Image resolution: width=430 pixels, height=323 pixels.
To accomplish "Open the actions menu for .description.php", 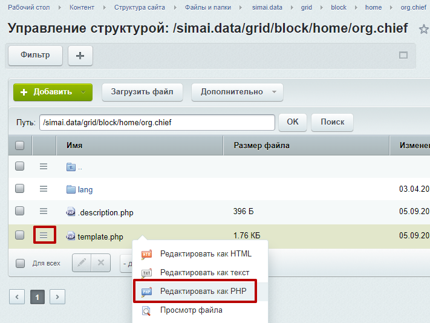I will pos(44,211).
